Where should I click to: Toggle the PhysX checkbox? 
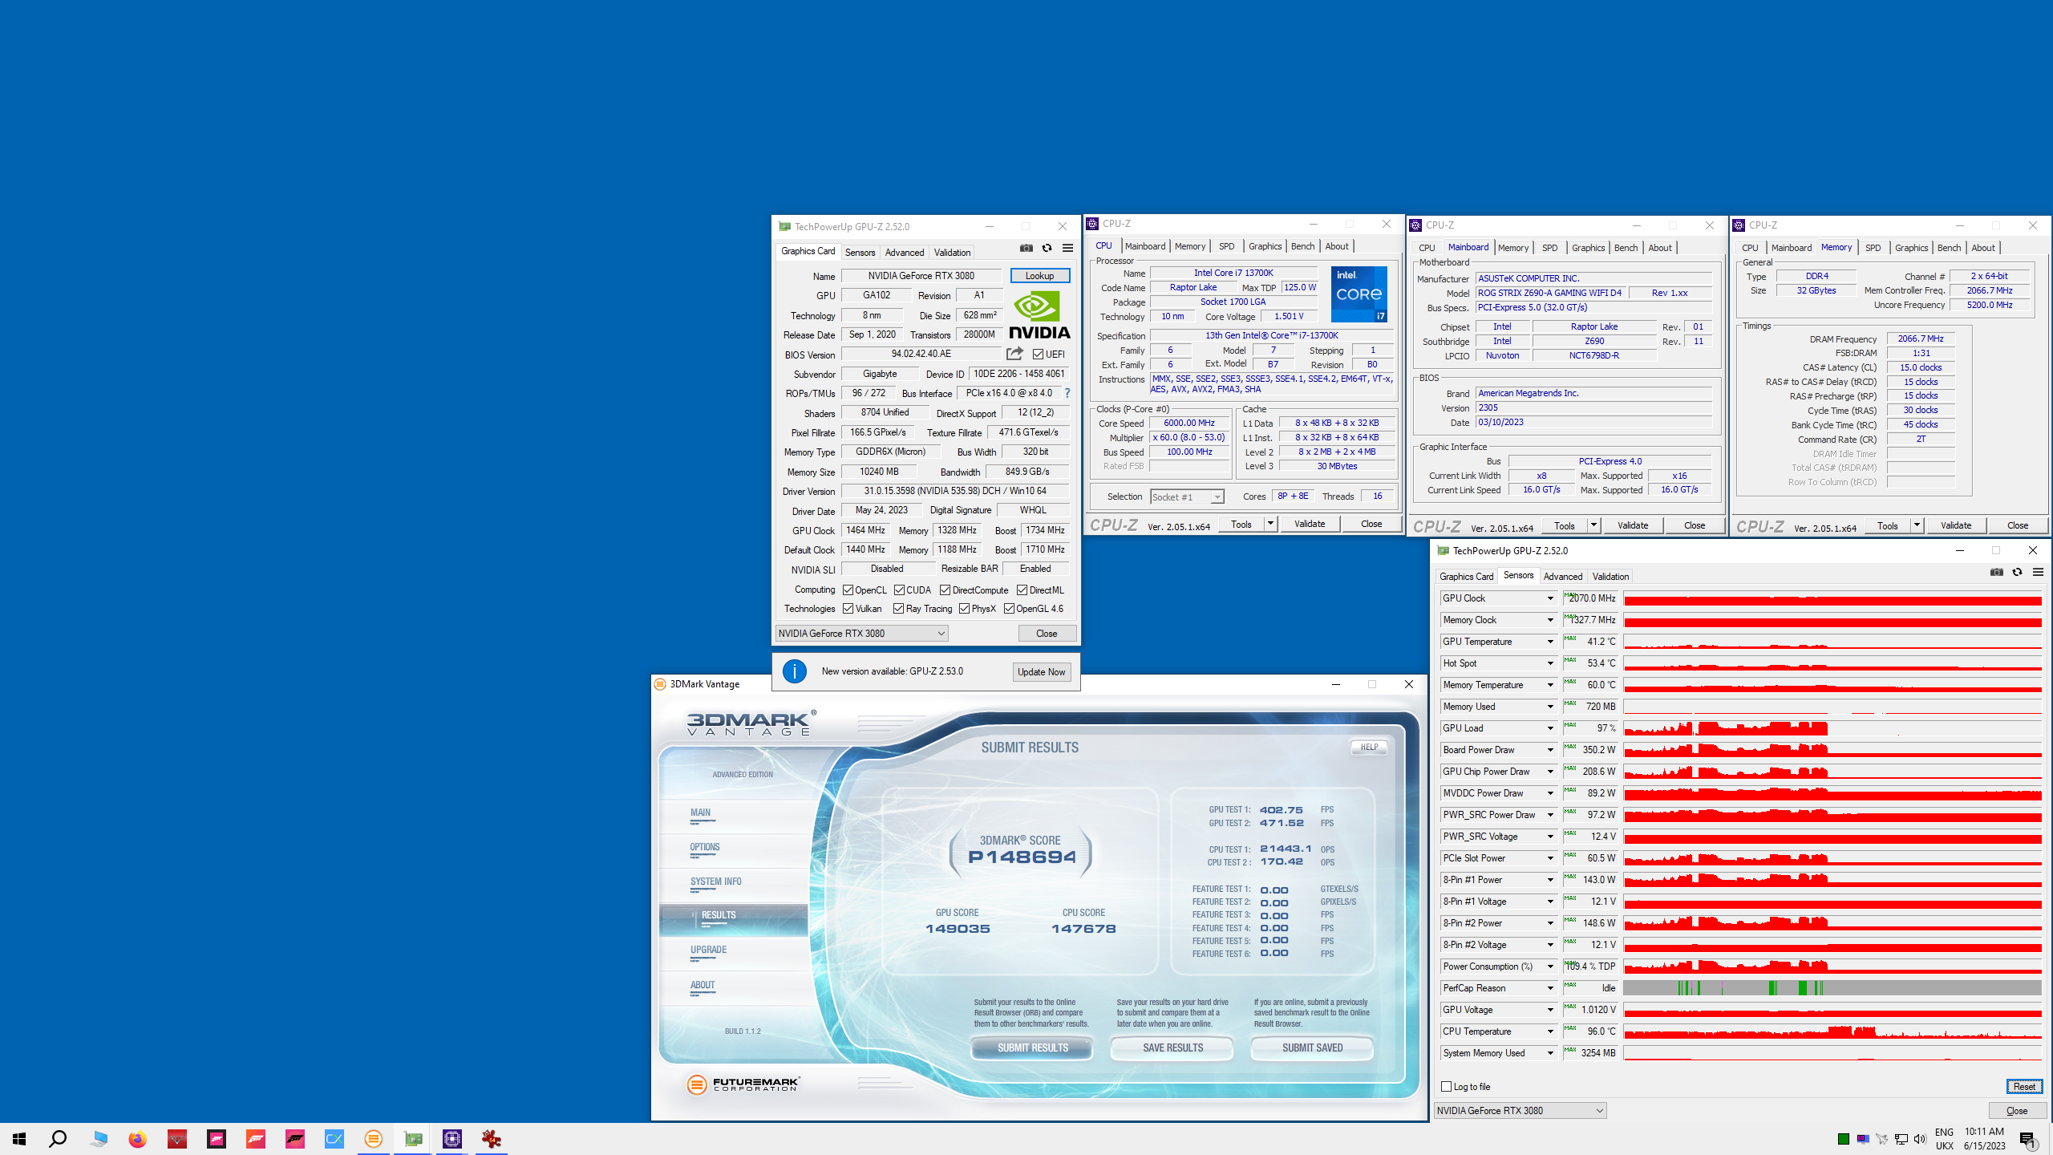pyautogui.click(x=965, y=609)
